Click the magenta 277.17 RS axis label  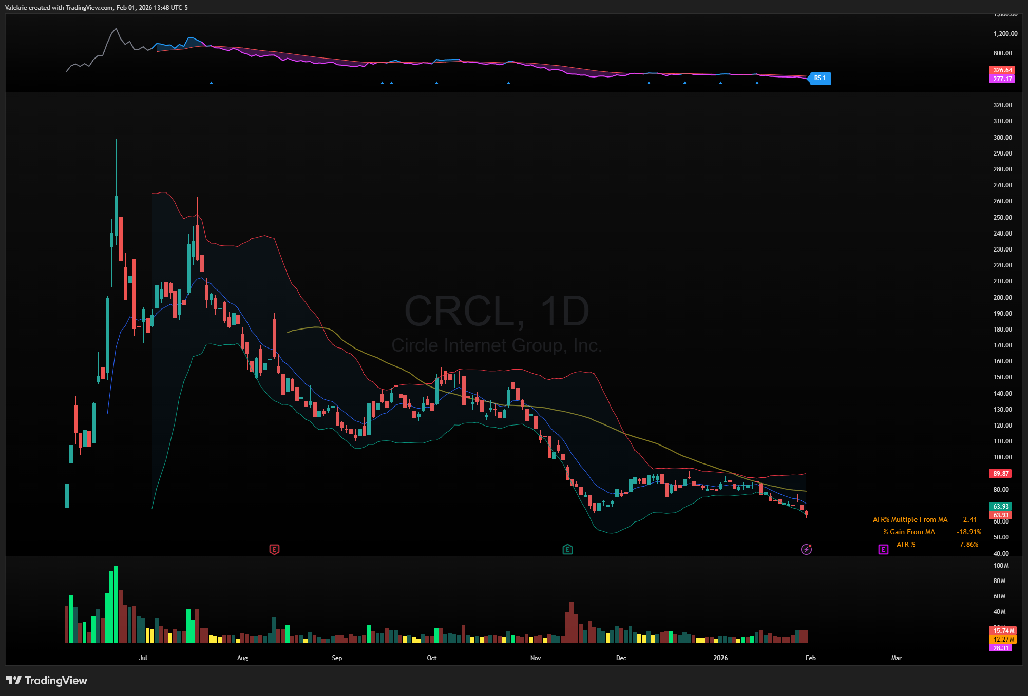tap(1002, 79)
